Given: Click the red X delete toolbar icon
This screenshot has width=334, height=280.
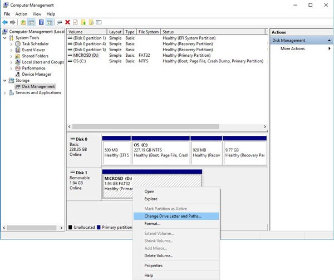Looking at the screenshot, I should (x=67, y=22).
